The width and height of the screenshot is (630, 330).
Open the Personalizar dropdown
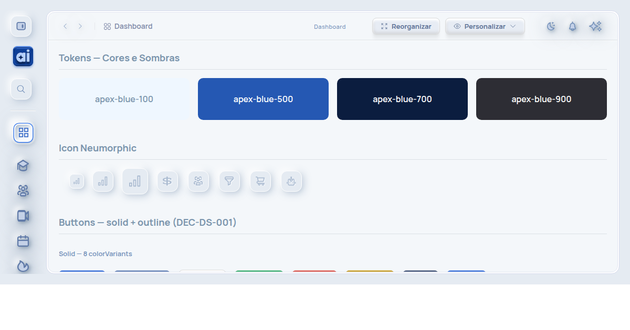point(485,26)
